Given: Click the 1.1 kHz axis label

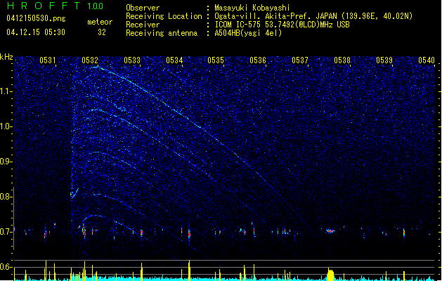Looking at the screenshot, I should (6, 91).
